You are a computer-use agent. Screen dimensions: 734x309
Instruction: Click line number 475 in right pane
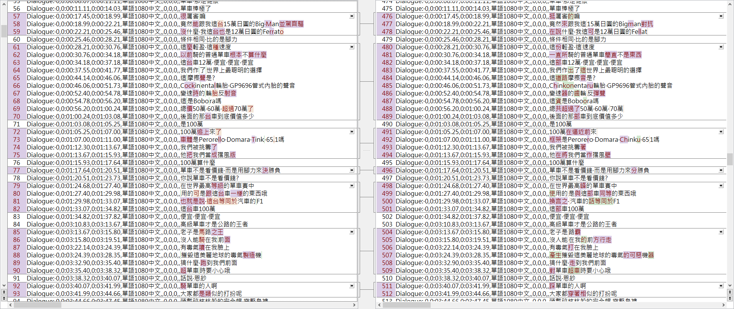(x=387, y=8)
